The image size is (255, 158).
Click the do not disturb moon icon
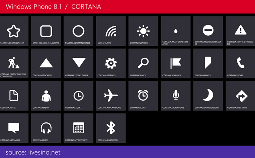[208, 95]
